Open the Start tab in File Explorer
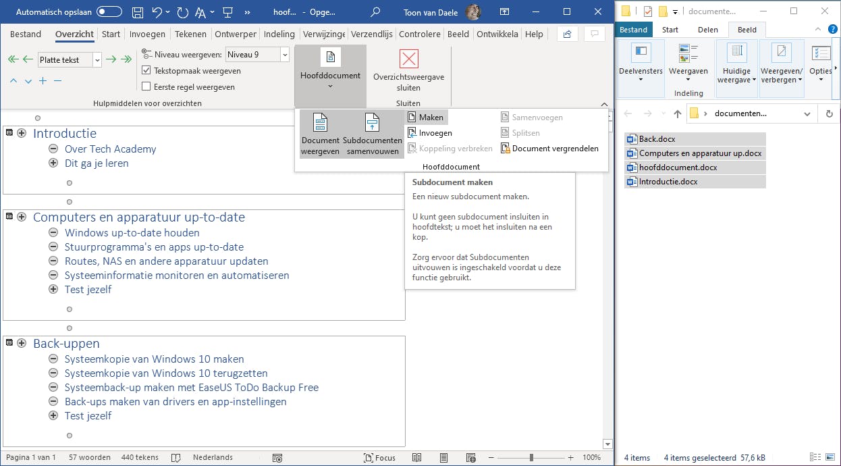The image size is (841, 466). (x=670, y=30)
